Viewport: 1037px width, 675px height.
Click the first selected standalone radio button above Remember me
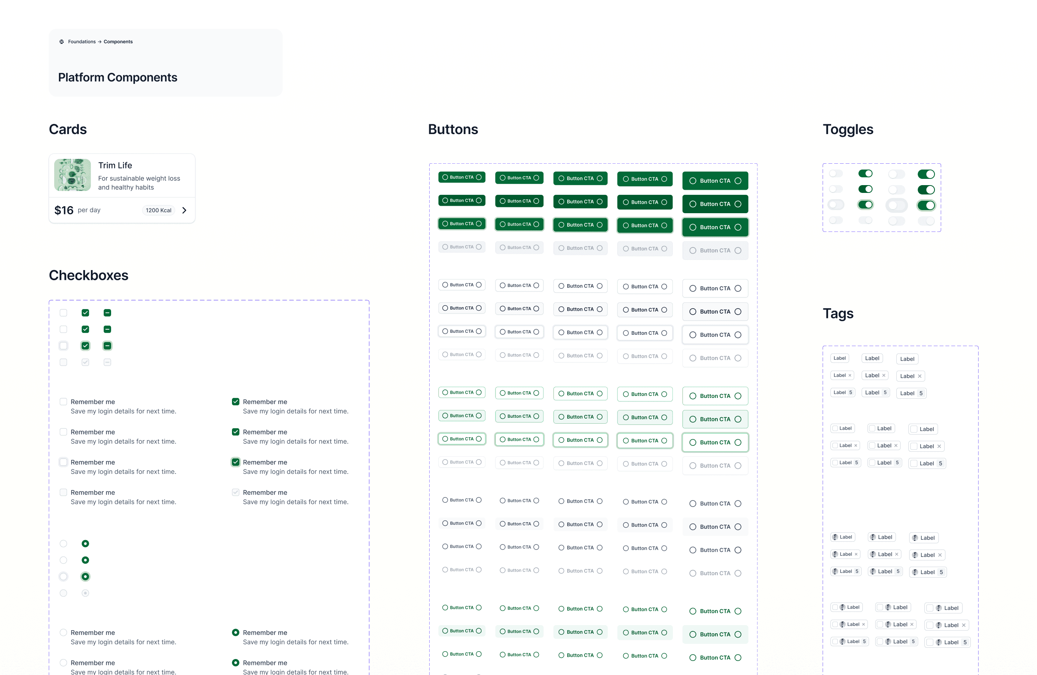click(x=85, y=544)
